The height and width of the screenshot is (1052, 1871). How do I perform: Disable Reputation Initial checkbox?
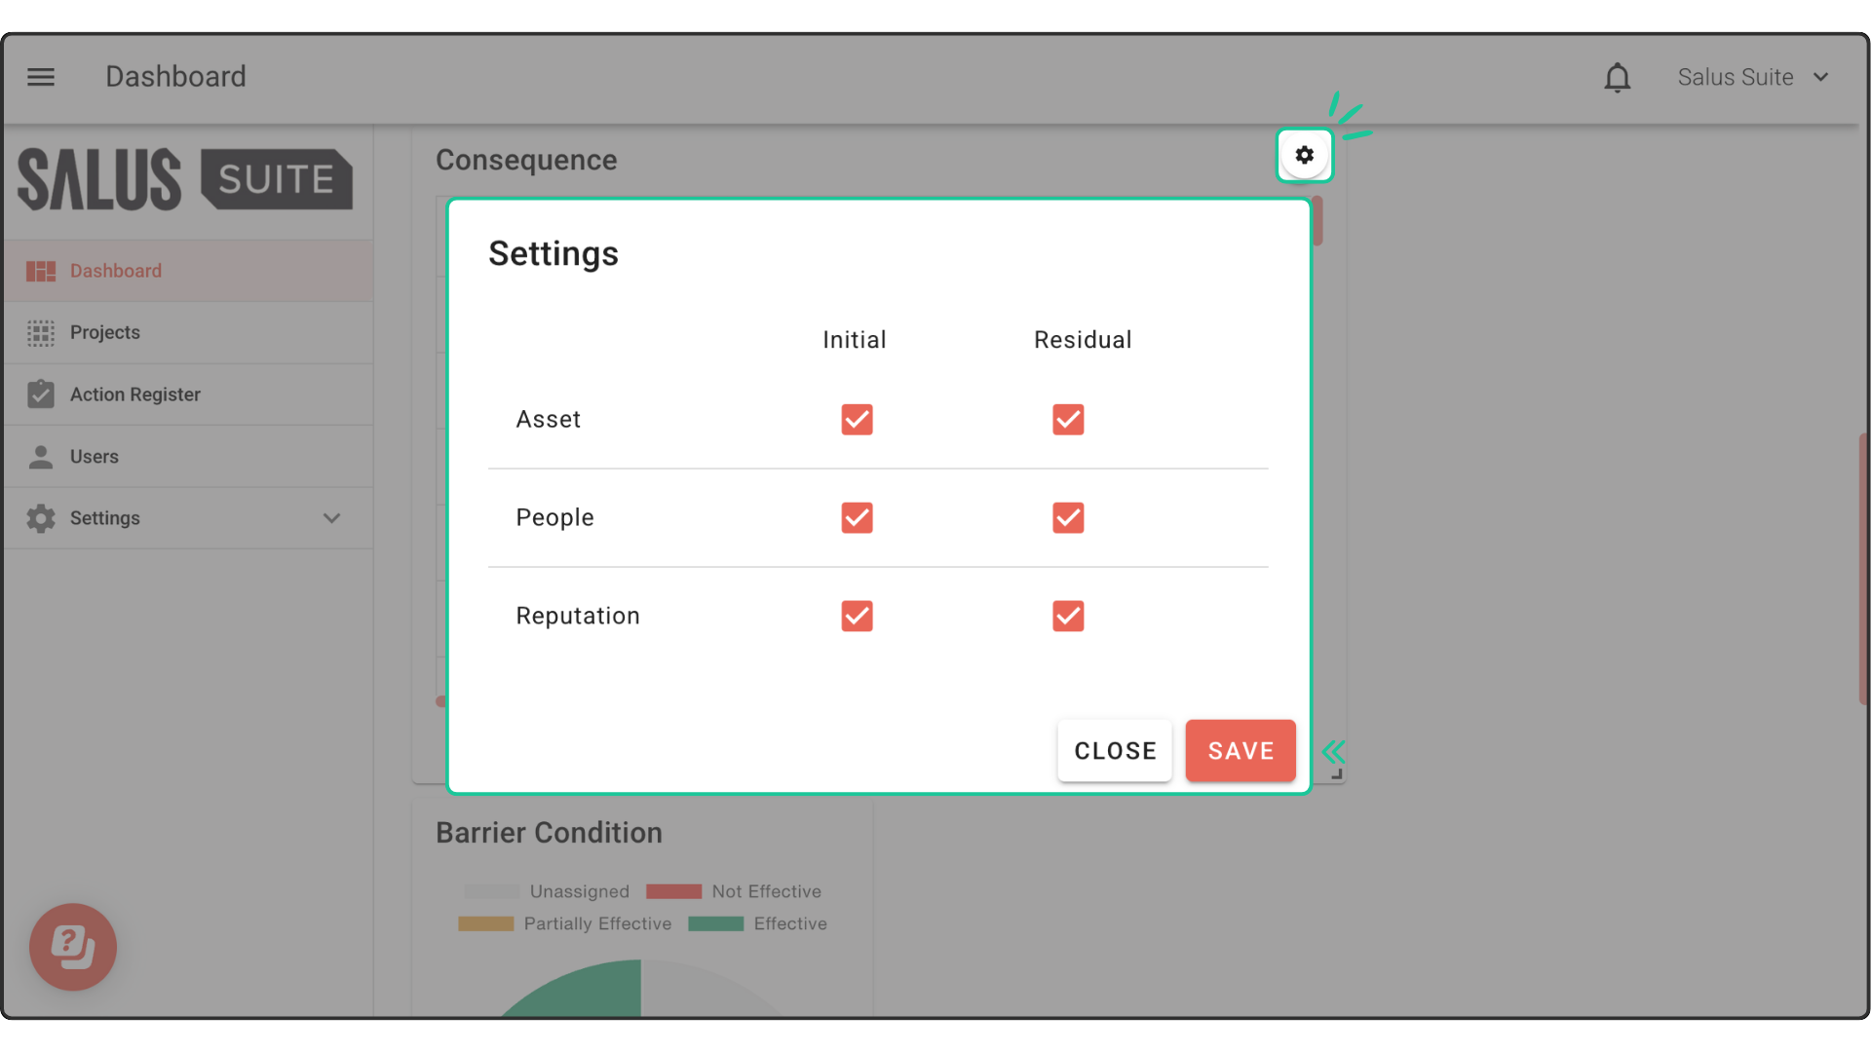(857, 617)
